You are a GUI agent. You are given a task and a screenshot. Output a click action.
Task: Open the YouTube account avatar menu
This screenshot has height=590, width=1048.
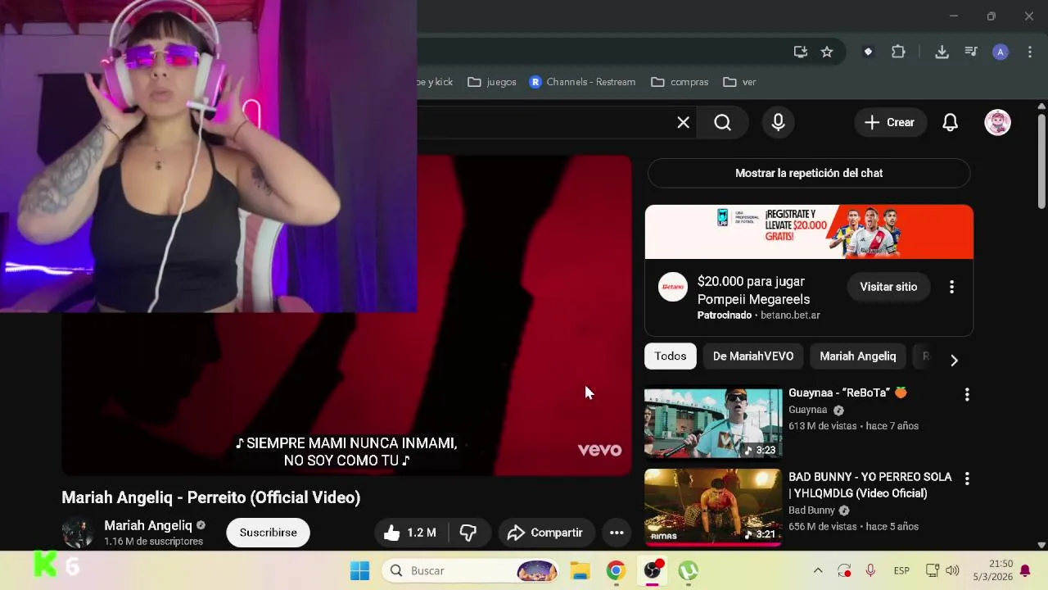click(x=997, y=123)
